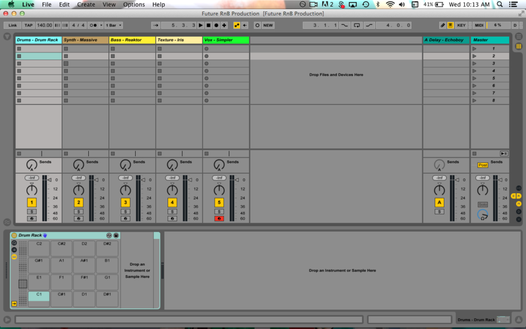Viewport: 526px width, 329px height.
Task: Toggle the Computer MIDI Keyboard switch
Action: point(450,25)
